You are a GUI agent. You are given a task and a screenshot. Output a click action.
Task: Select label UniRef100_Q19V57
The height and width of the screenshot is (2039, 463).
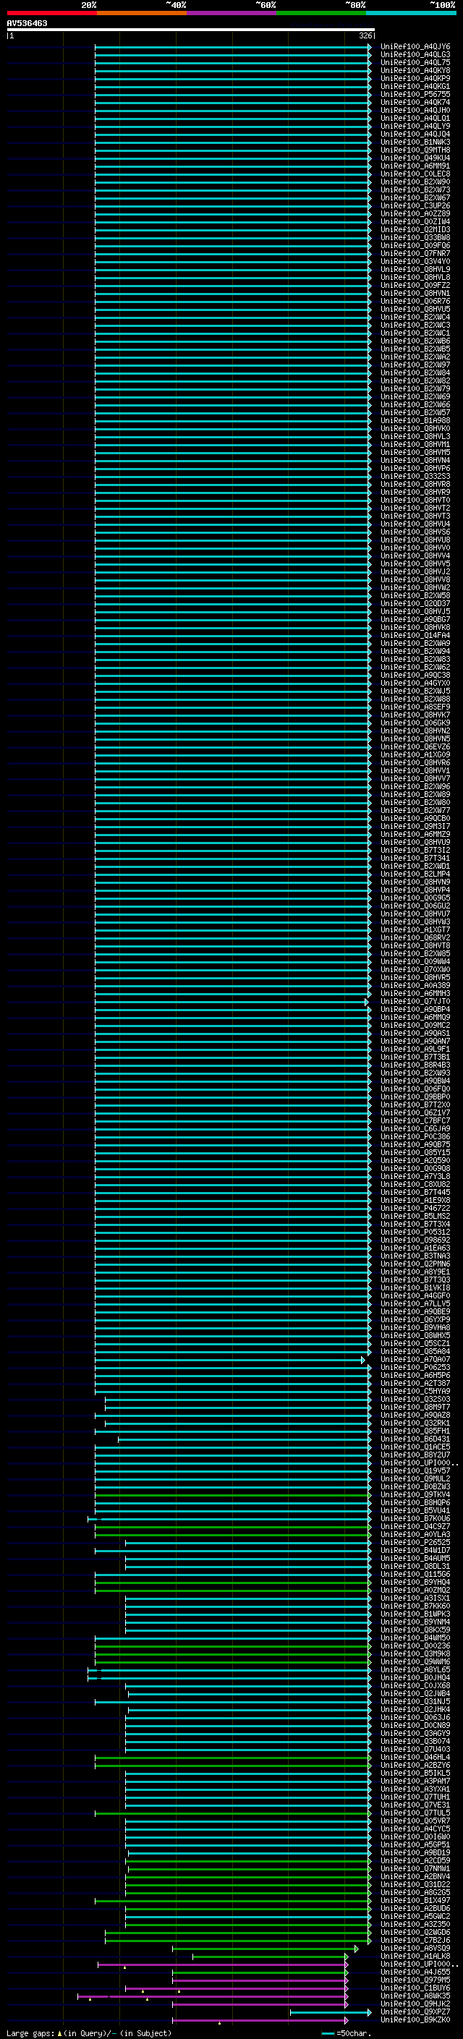[x=415, y=1470]
